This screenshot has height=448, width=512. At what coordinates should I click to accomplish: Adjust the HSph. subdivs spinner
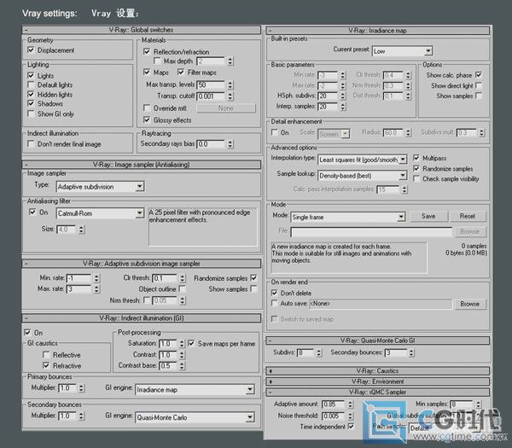342,96
